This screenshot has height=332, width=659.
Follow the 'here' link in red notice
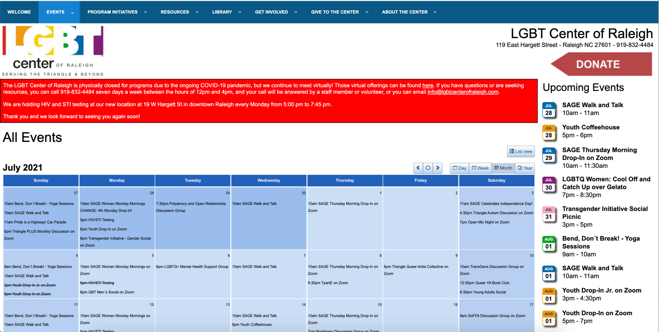(x=428, y=85)
